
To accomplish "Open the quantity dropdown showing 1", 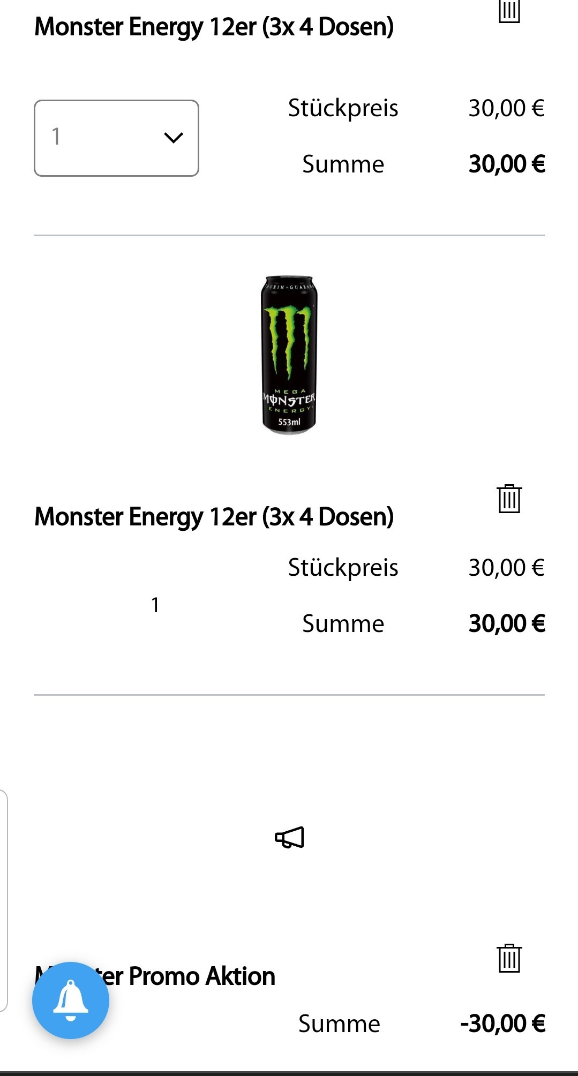I will point(116,138).
